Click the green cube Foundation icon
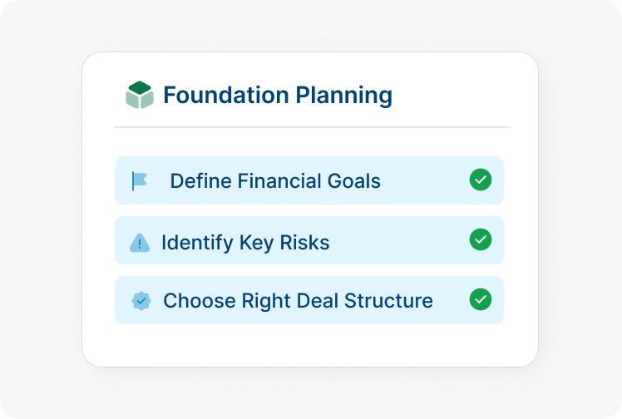Viewport: 622px width, 419px height. tap(140, 95)
